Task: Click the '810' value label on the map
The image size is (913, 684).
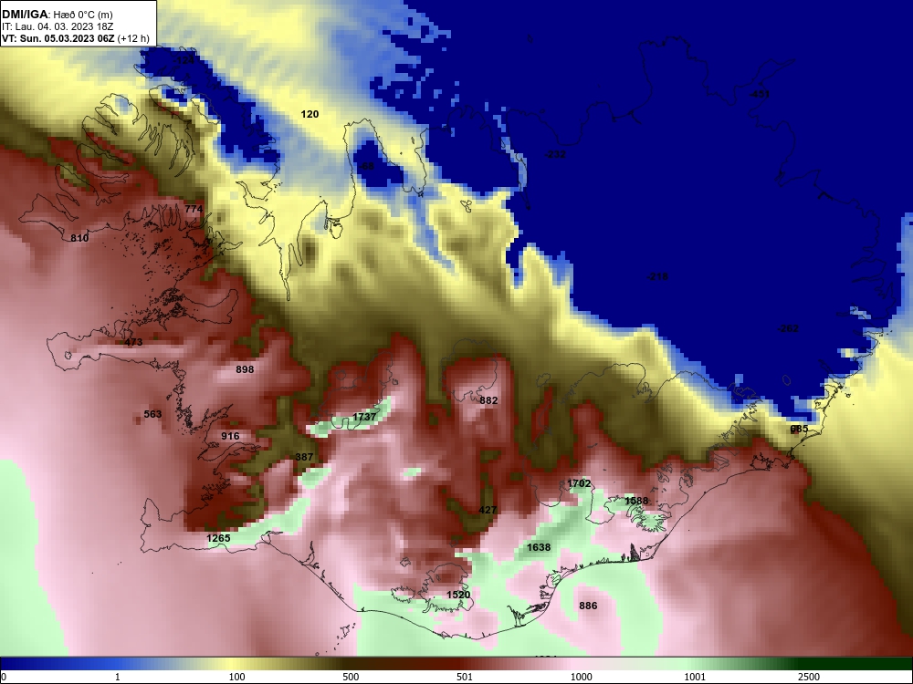Action: [79, 238]
